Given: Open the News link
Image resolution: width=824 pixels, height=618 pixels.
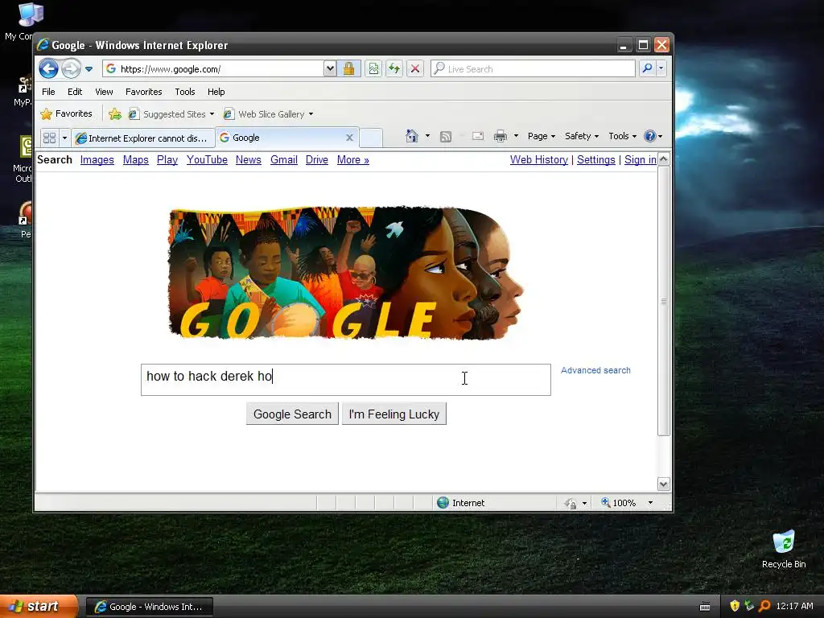Looking at the screenshot, I should 248,160.
